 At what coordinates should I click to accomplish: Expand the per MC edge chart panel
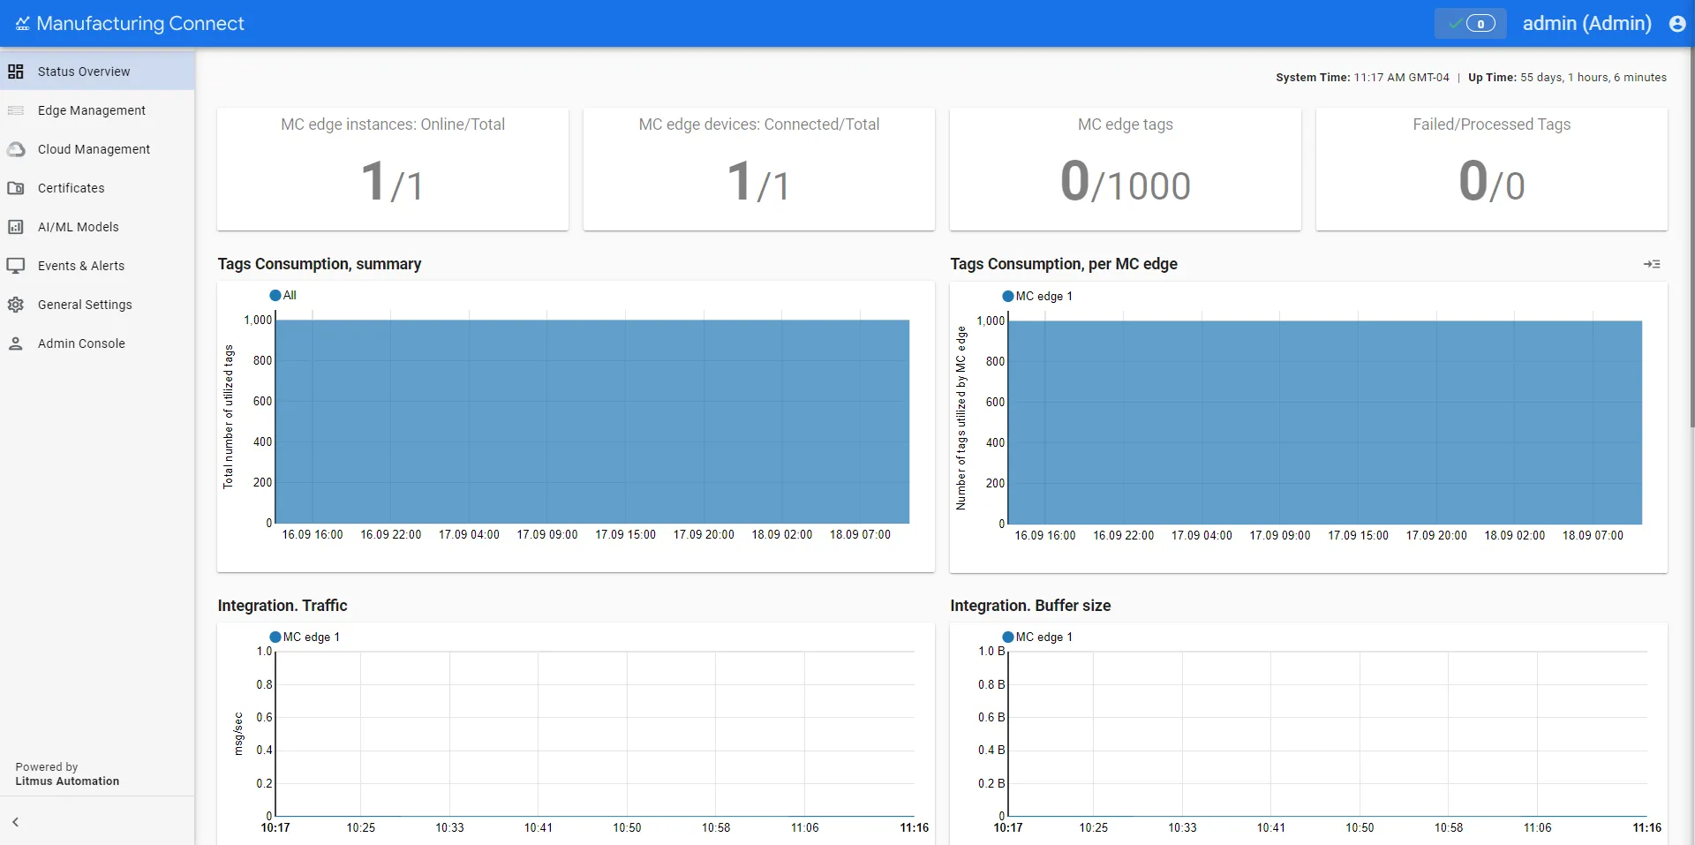coord(1652,264)
